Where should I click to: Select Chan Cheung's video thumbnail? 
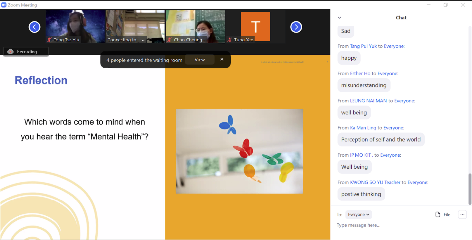point(195,27)
